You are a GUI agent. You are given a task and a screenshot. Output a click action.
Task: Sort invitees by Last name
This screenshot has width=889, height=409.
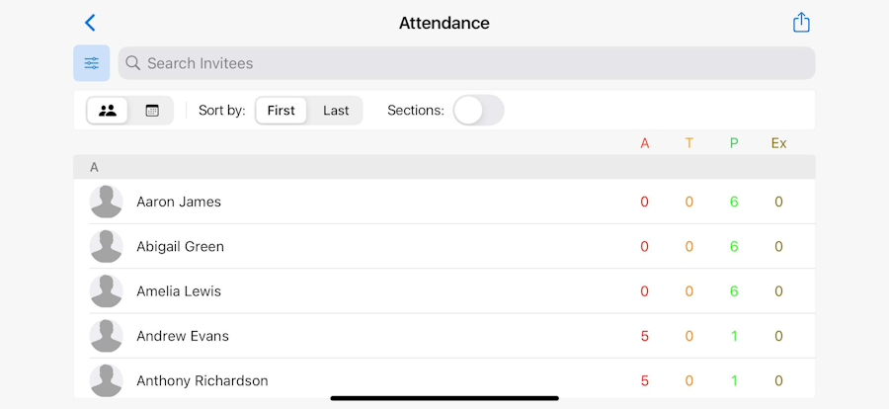(x=336, y=111)
